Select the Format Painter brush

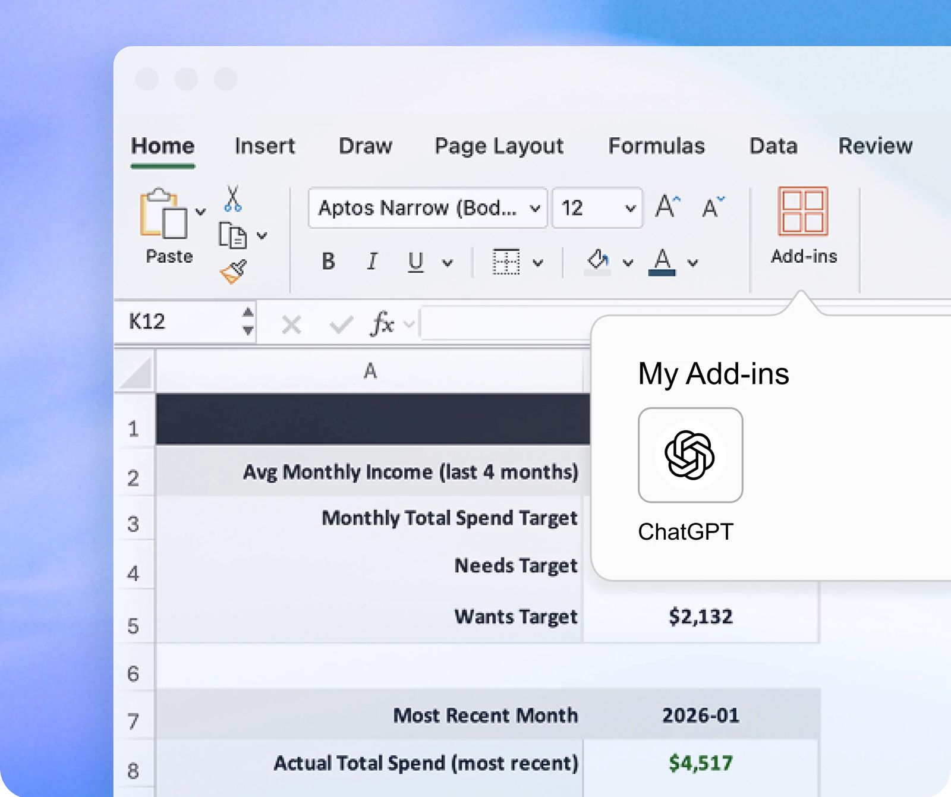[x=234, y=272]
